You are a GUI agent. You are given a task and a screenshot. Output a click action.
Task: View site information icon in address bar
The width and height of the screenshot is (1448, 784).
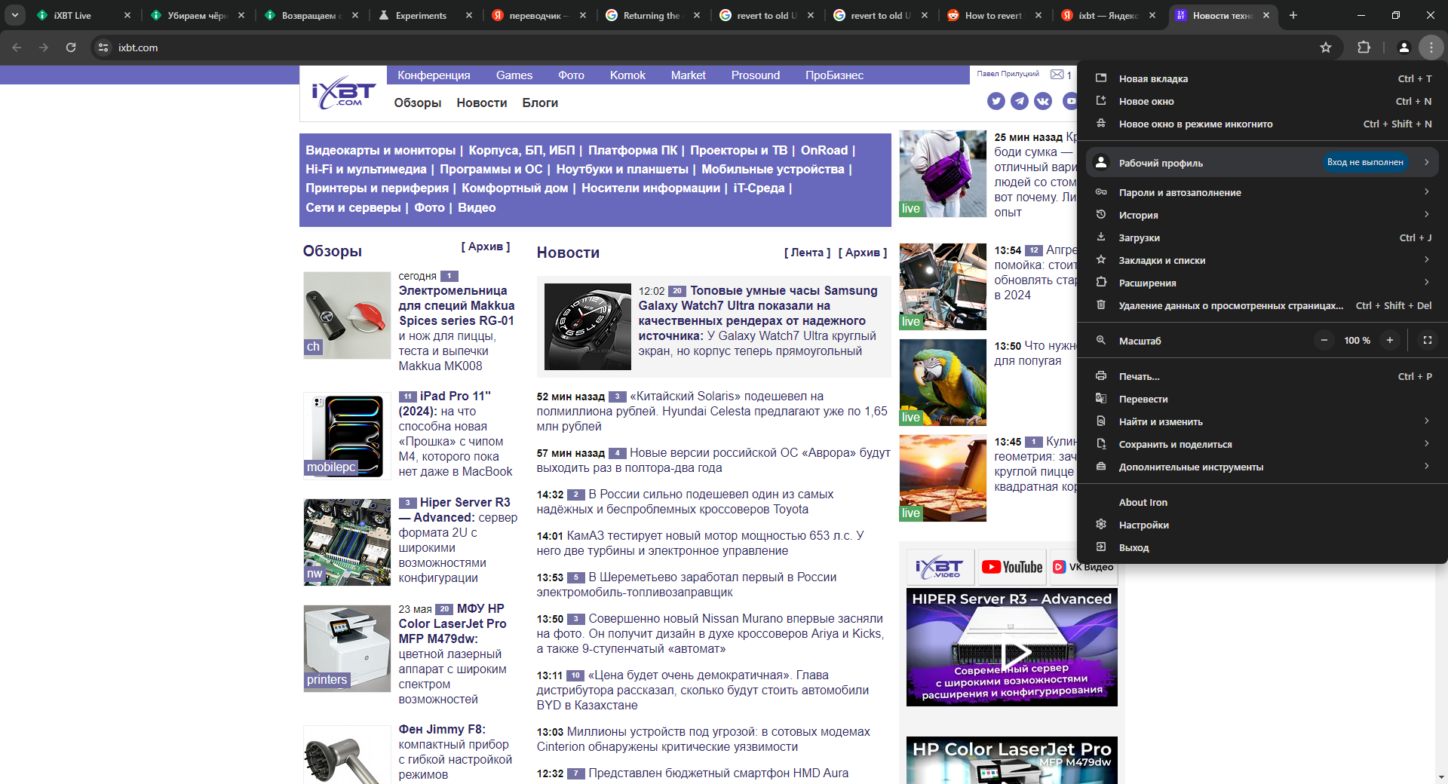tap(103, 47)
